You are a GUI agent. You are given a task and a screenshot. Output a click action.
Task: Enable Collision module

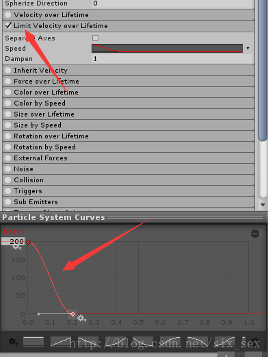pos(8,180)
